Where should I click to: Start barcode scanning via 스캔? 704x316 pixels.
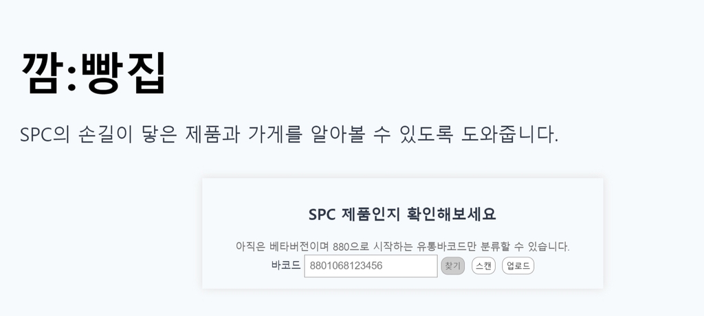[483, 266]
